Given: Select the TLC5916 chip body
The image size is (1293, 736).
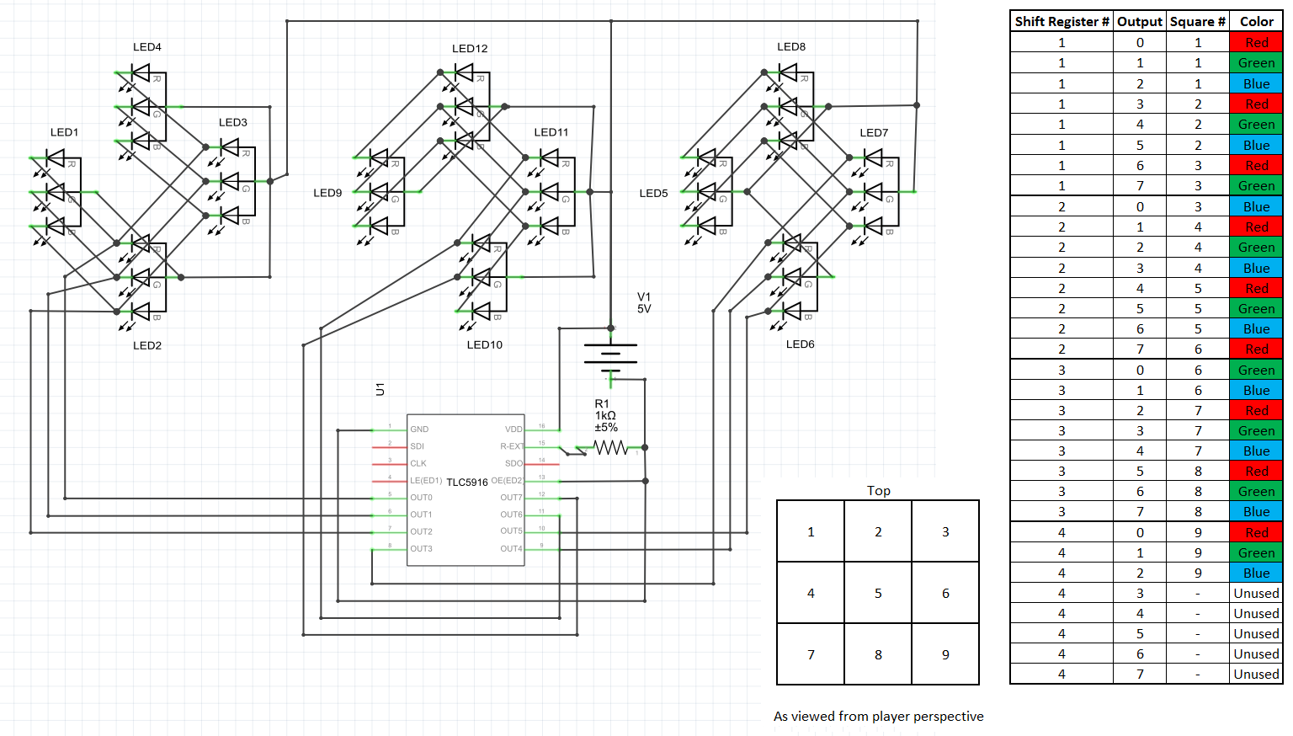Looking at the screenshot, I should [x=466, y=489].
